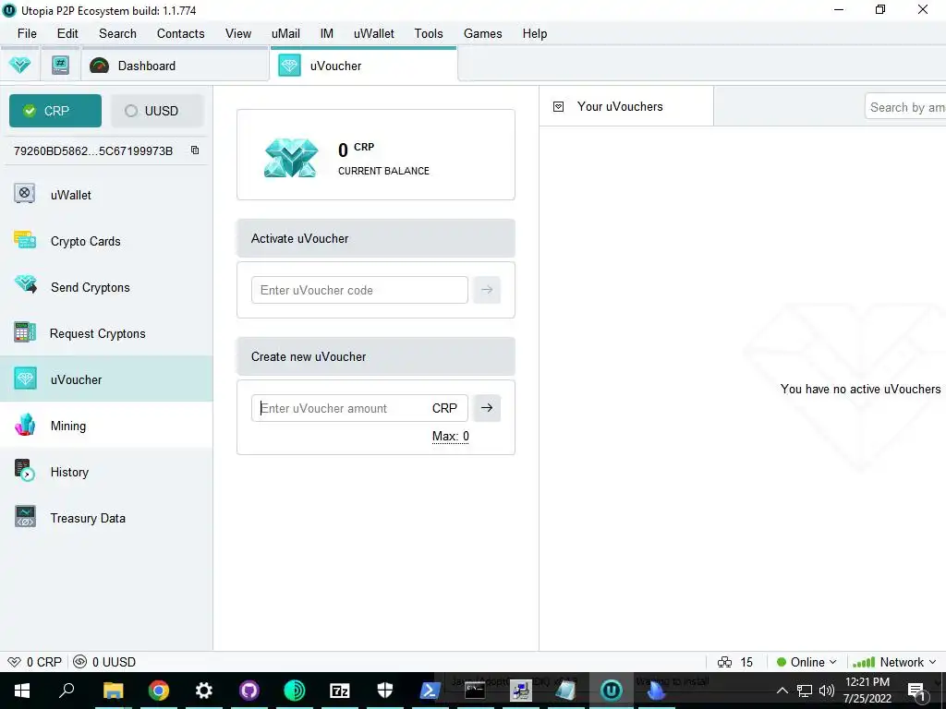Click the Activate uVoucher header
946x709 pixels.
click(376, 238)
